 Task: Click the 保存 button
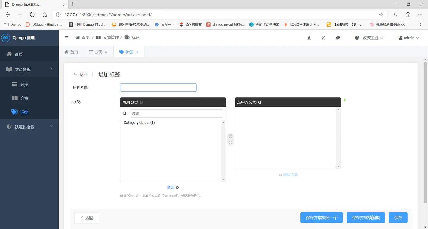tap(398, 218)
